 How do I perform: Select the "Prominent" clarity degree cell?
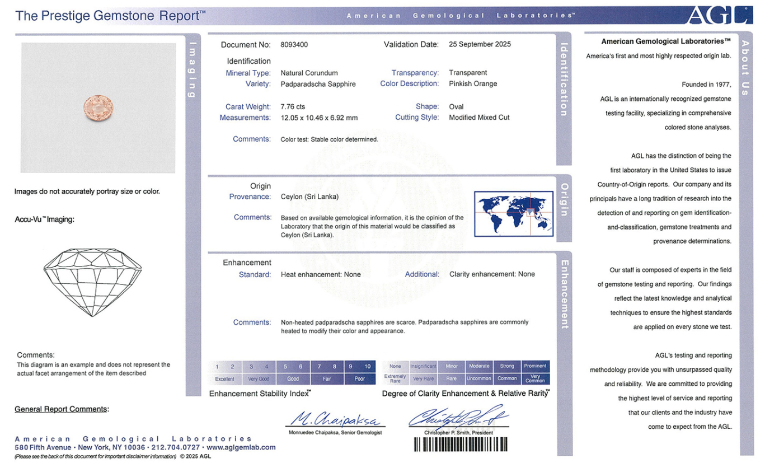(535, 366)
